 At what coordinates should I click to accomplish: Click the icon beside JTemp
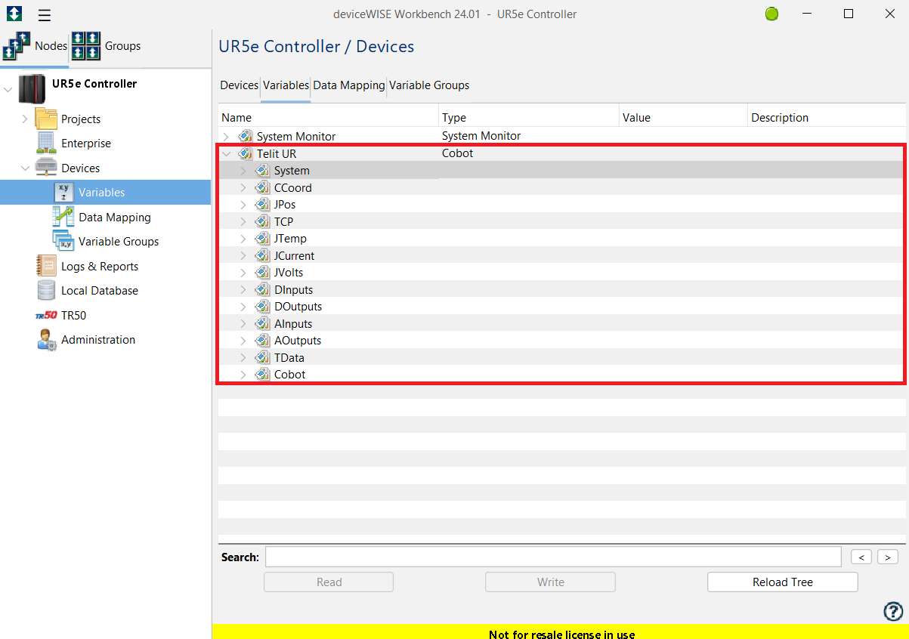[x=262, y=239]
